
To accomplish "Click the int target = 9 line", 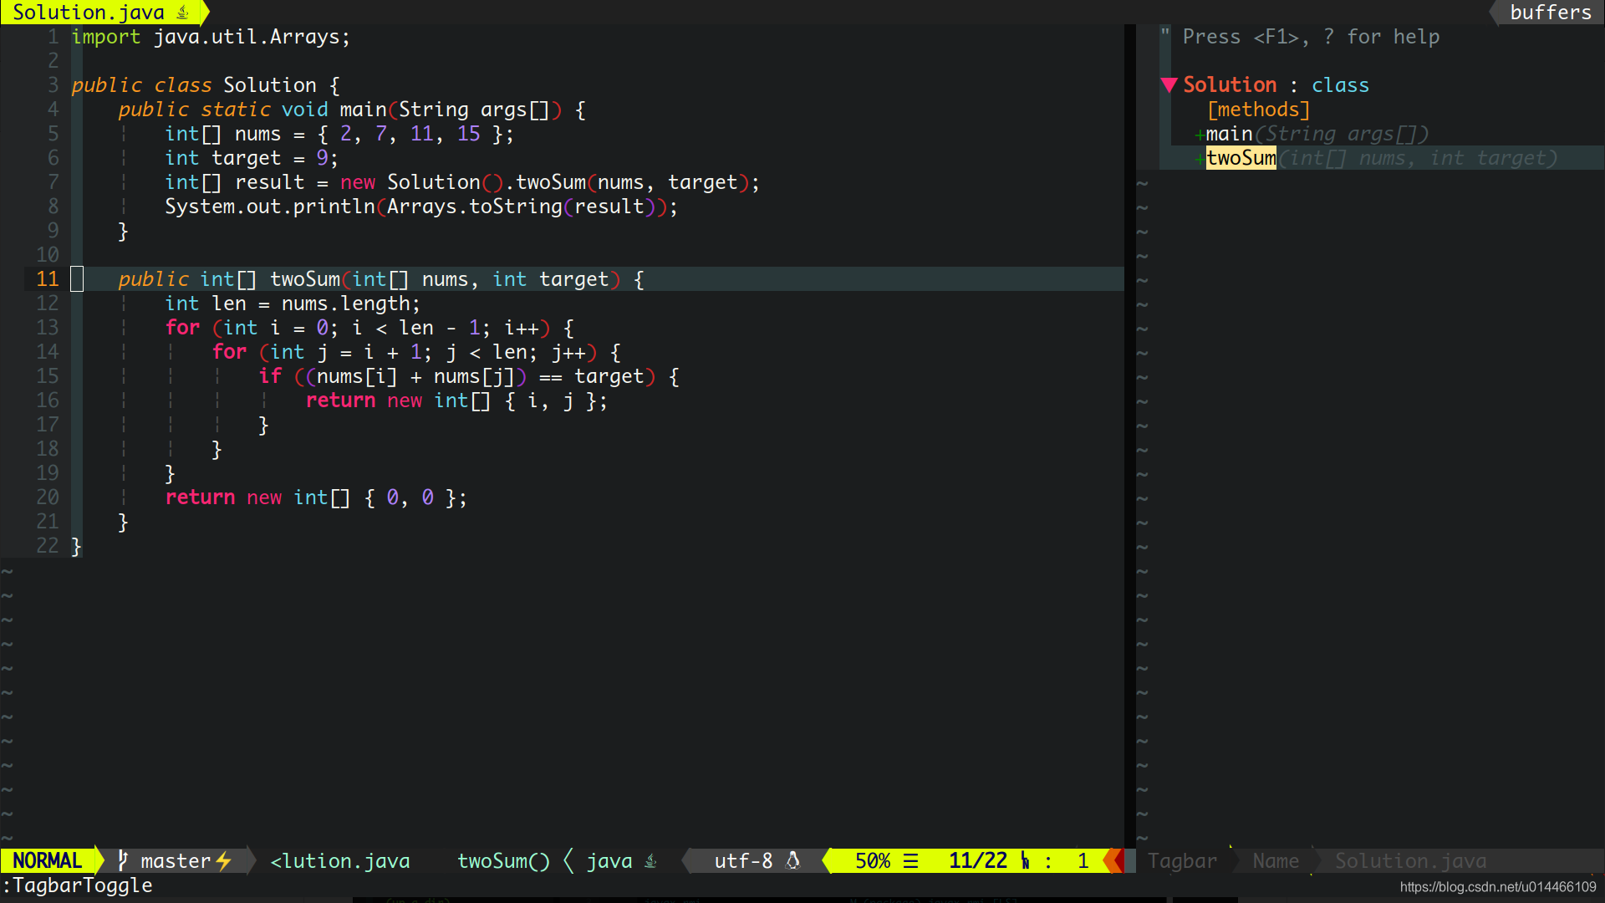I will pos(252,158).
